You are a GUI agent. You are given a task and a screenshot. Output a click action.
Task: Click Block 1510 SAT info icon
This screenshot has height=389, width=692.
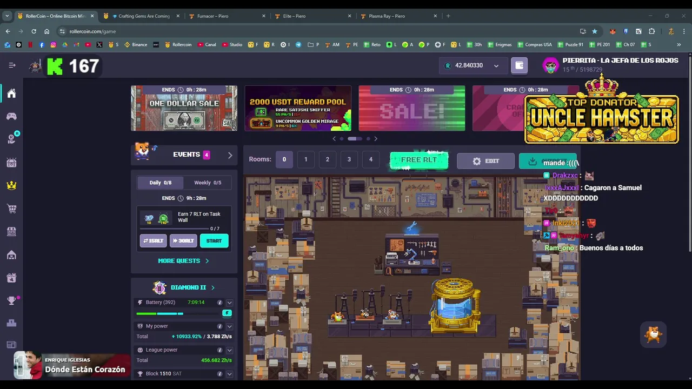point(219,374)
